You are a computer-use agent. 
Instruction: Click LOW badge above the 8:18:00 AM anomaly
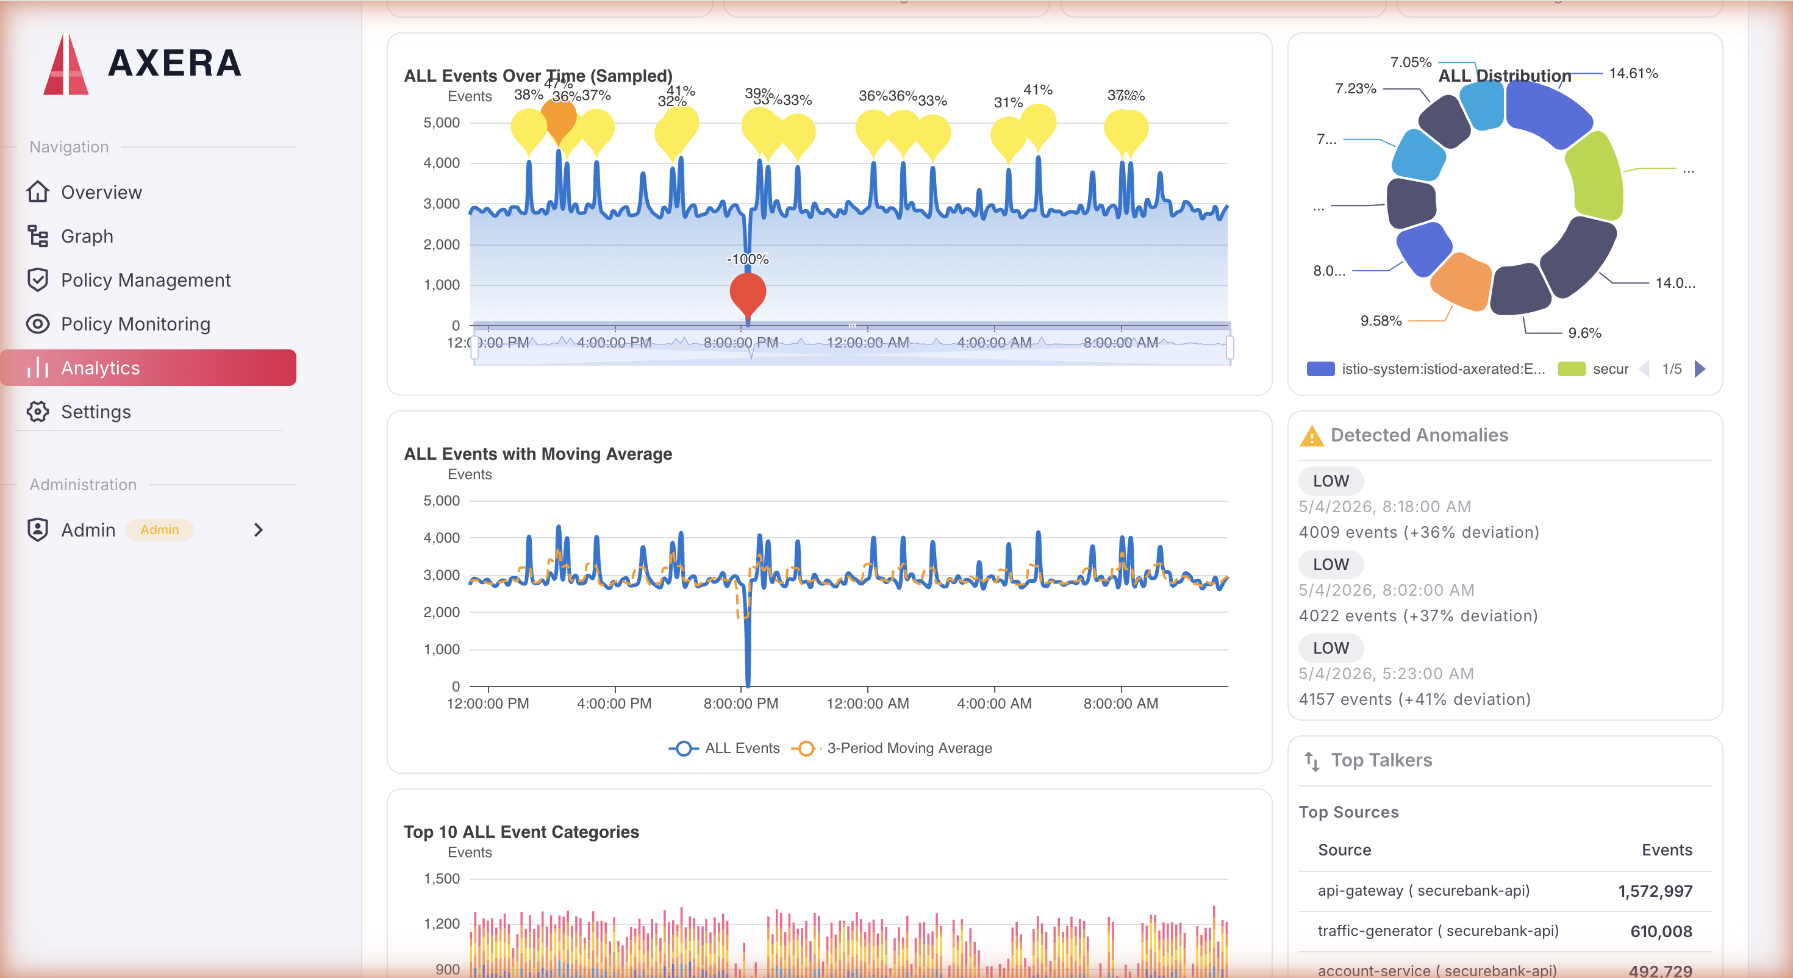tap(1331, 480)
